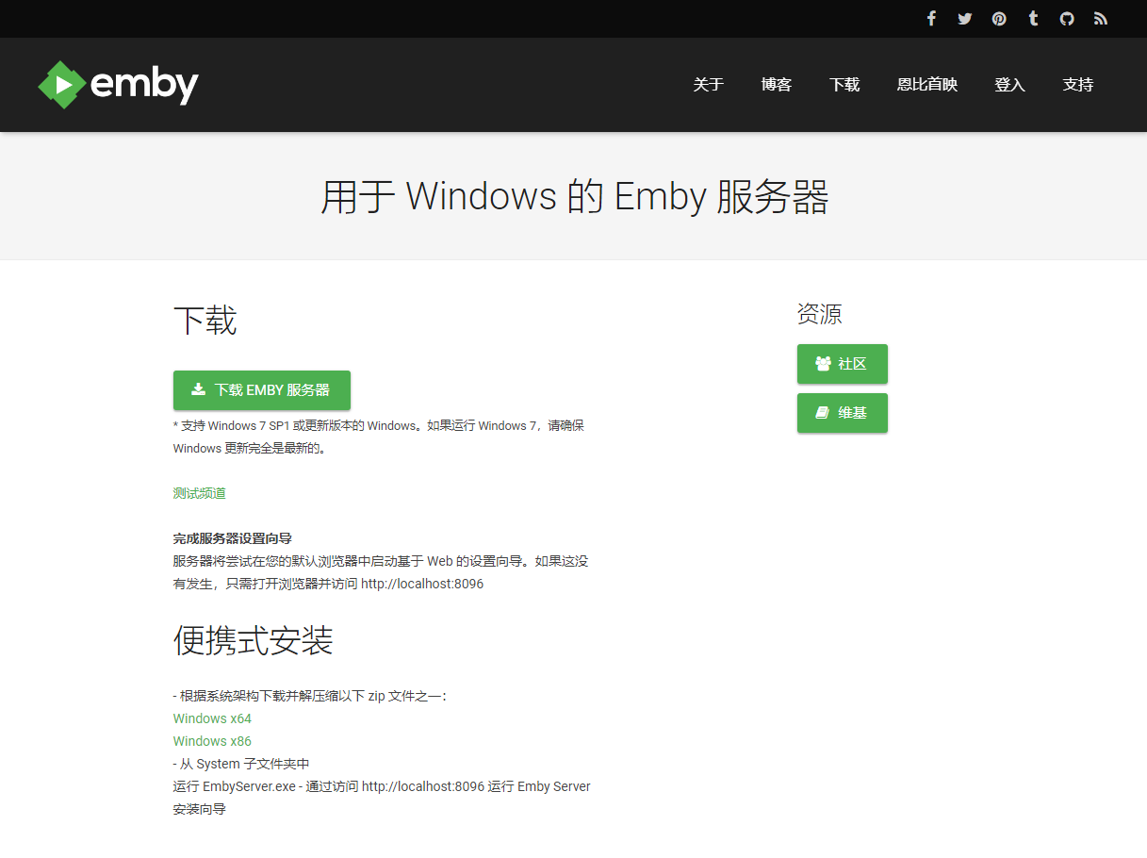Click the 下载 EMBY 服务器 button

click(x=262, y=390)
